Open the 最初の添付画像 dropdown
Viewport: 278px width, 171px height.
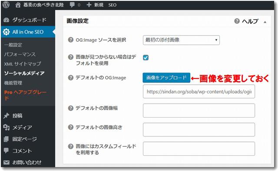(181, 40)
